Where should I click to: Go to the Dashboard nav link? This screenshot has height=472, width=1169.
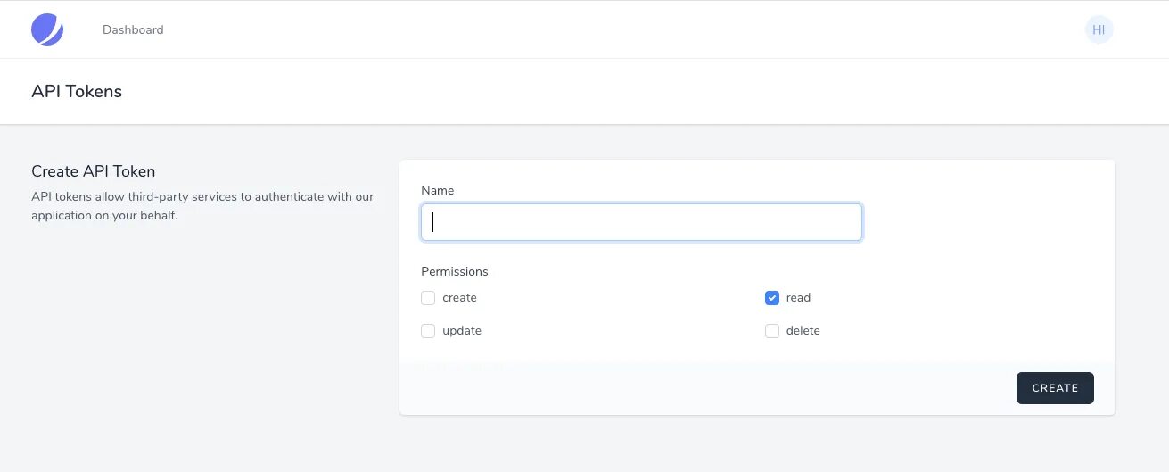[133, 29]
